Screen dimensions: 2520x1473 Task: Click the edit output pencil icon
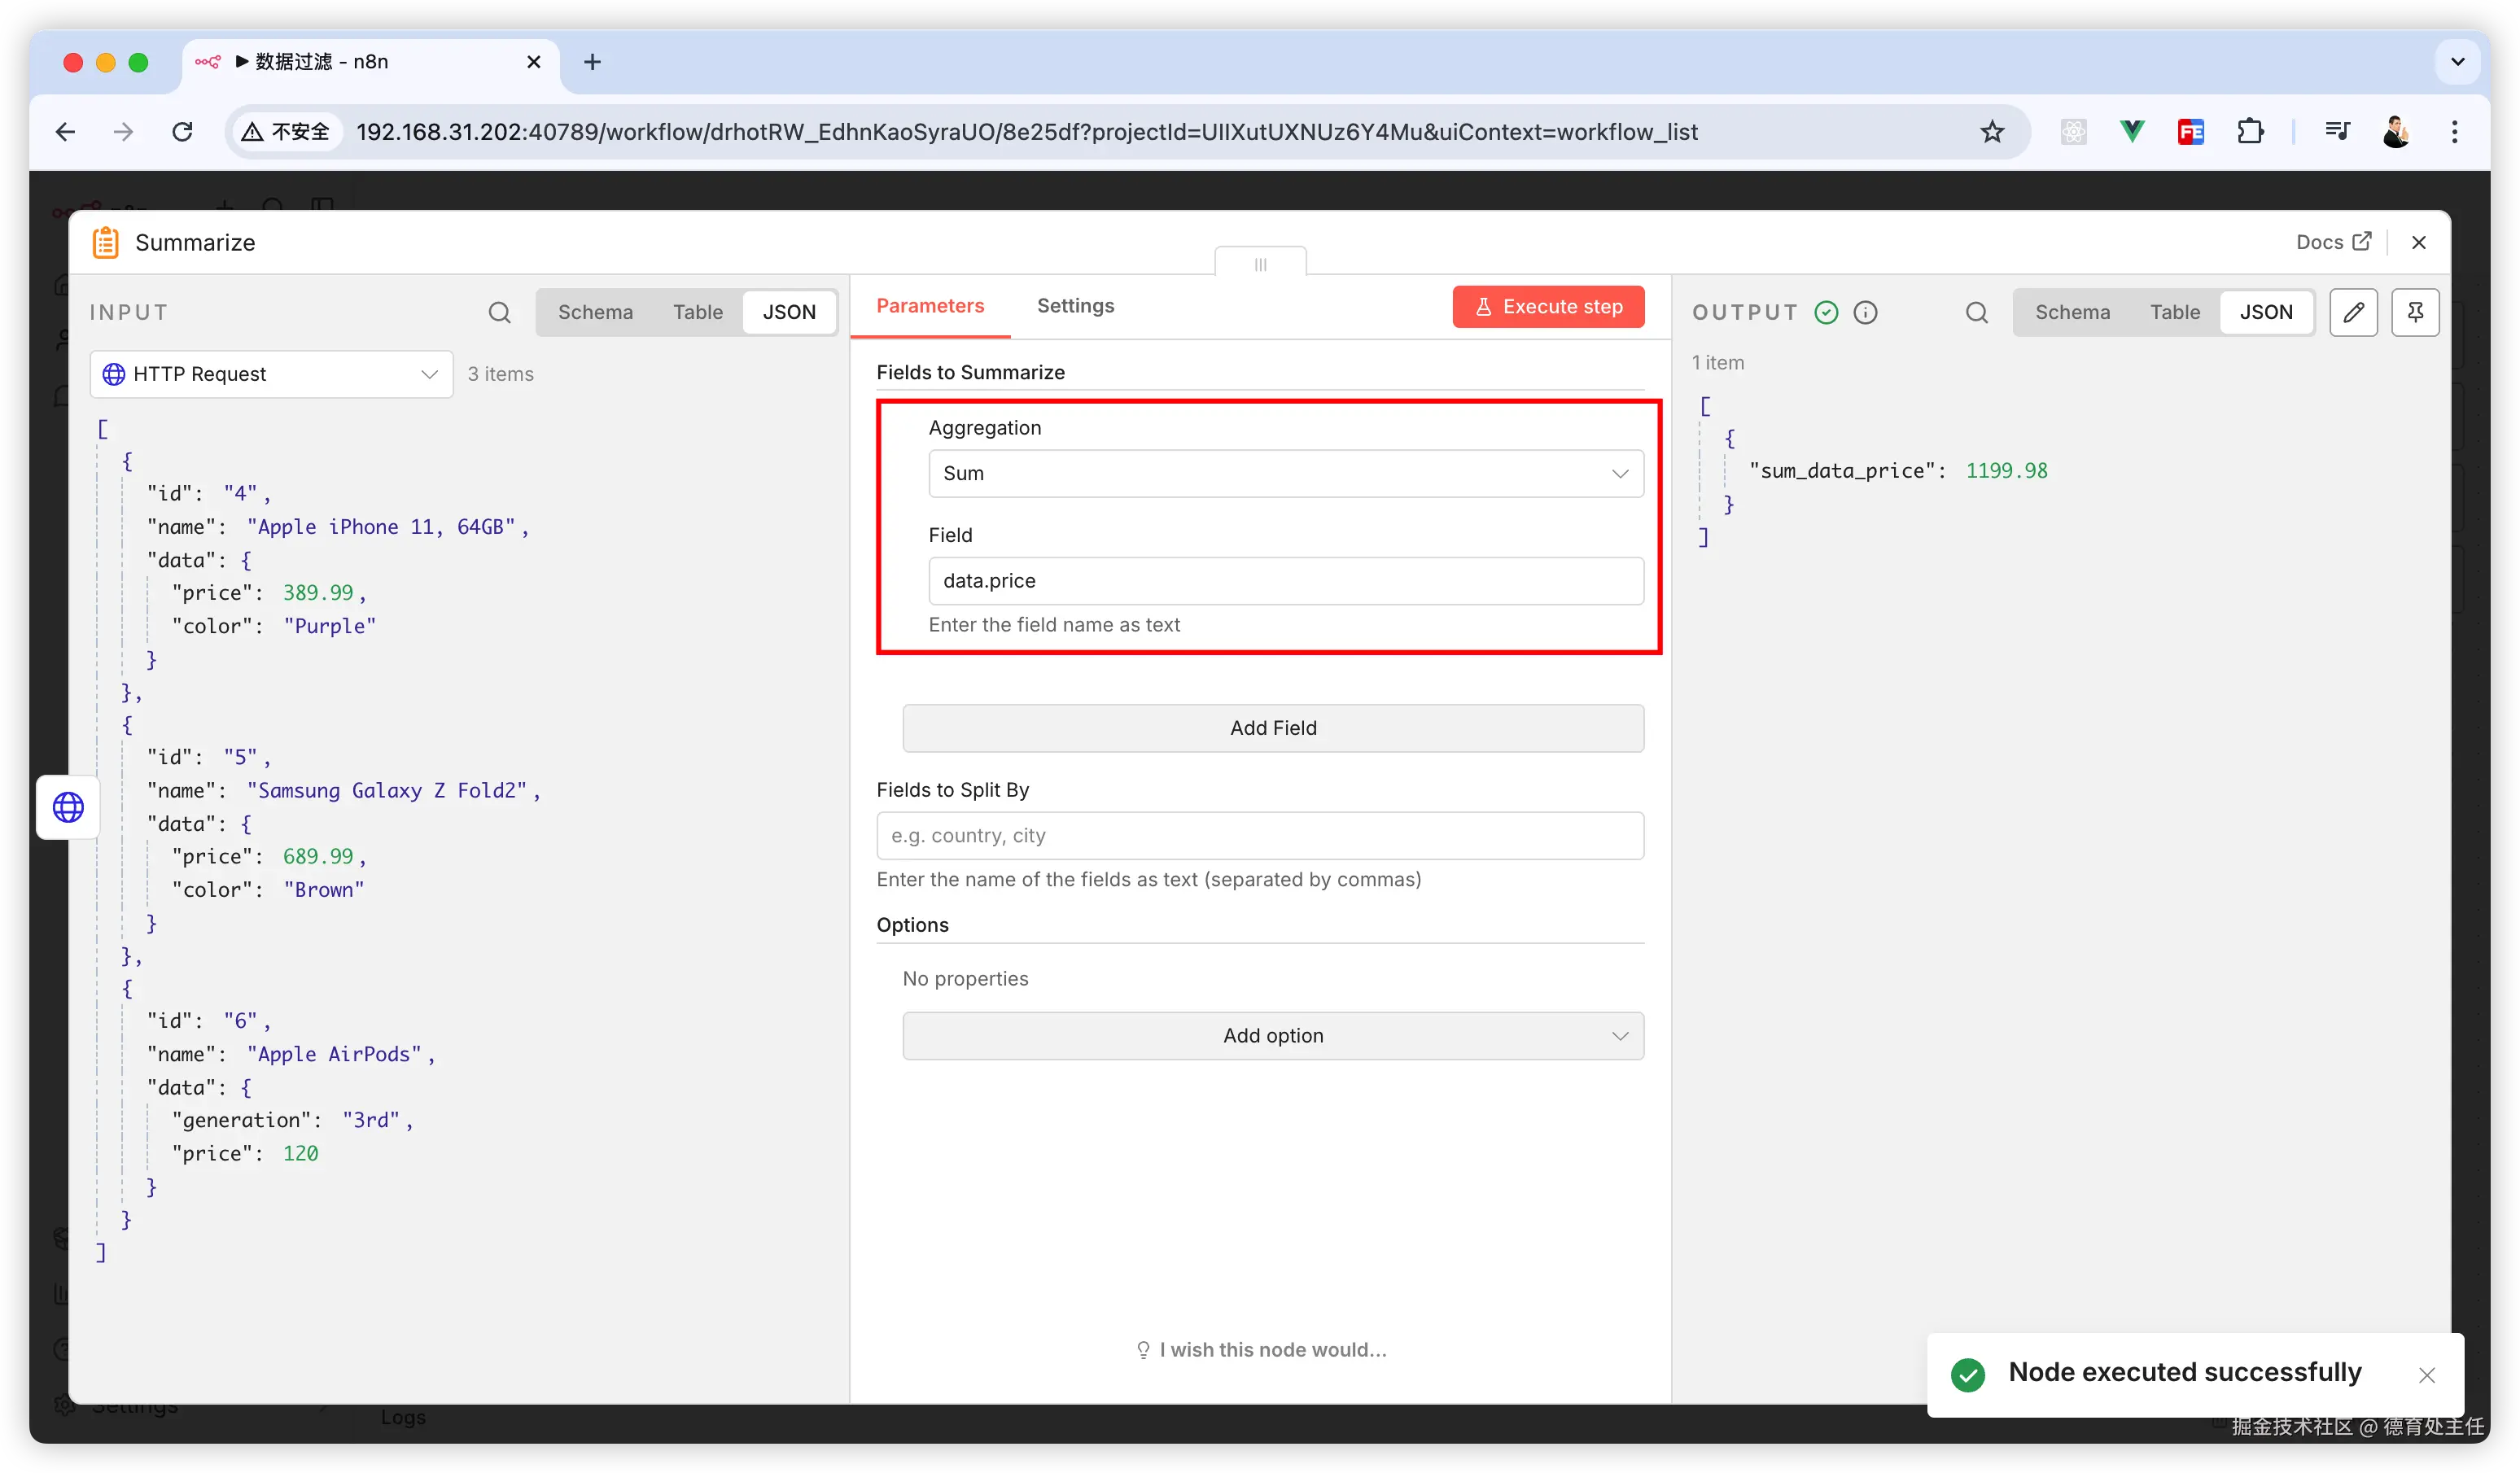click(2353, 313)
